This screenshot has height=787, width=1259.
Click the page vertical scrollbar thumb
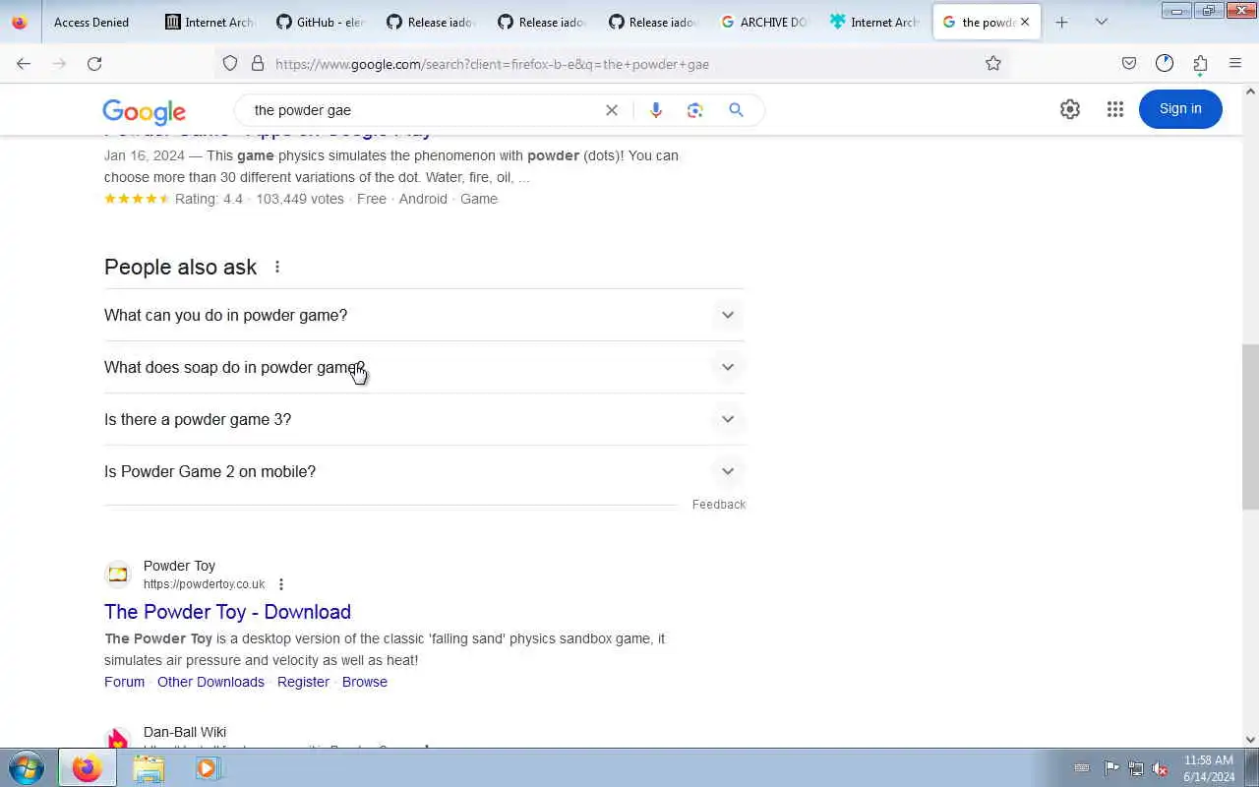click(x=1250, y=427)
